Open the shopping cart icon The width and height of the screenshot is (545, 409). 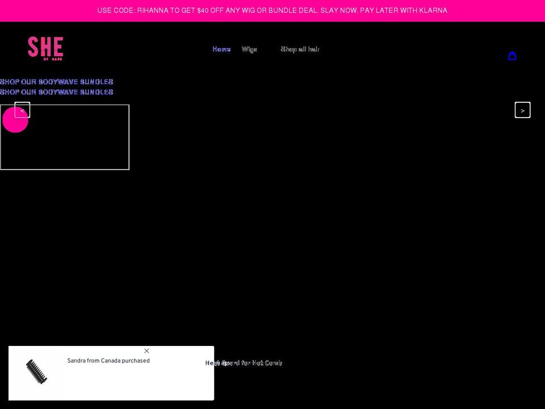(x=512, y=56)
